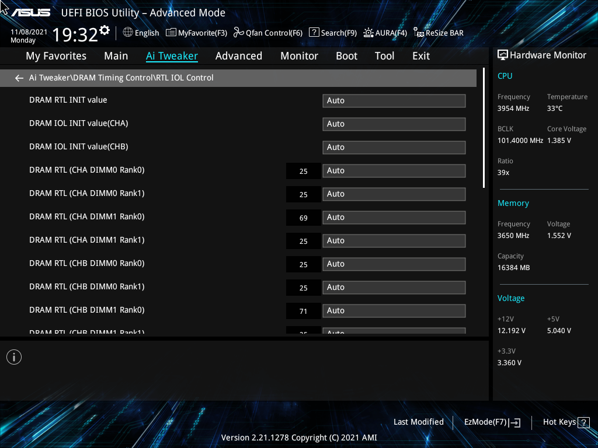
Task: Open Hot Keys help icon
Action: [x=583, y=422]
